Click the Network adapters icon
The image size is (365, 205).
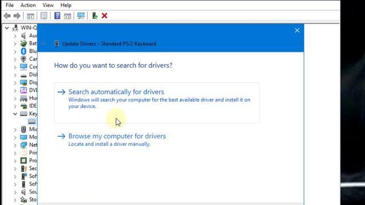23,145
